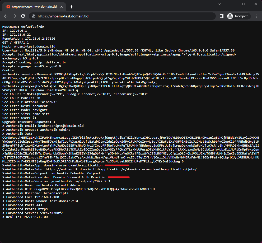Click the RemoteAddr: 172.28.0.2:37320 line
This screenshot has width=262, height=243.
[x=29, y=39]
